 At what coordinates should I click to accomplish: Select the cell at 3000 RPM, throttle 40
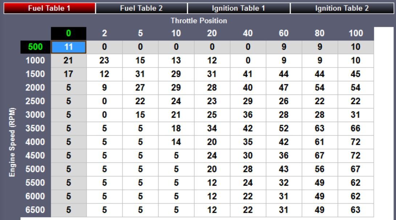[x=248, y=115]
